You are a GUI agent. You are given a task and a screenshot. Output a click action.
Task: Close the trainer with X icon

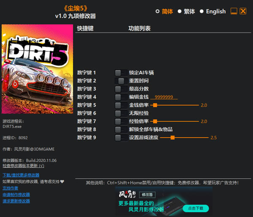[243, 11]
